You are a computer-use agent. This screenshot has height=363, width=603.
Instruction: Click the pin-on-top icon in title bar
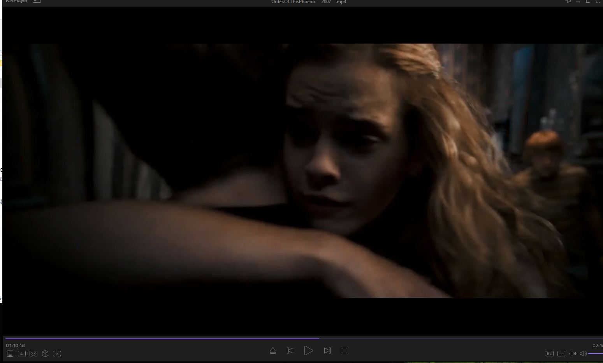coord(568,2)
